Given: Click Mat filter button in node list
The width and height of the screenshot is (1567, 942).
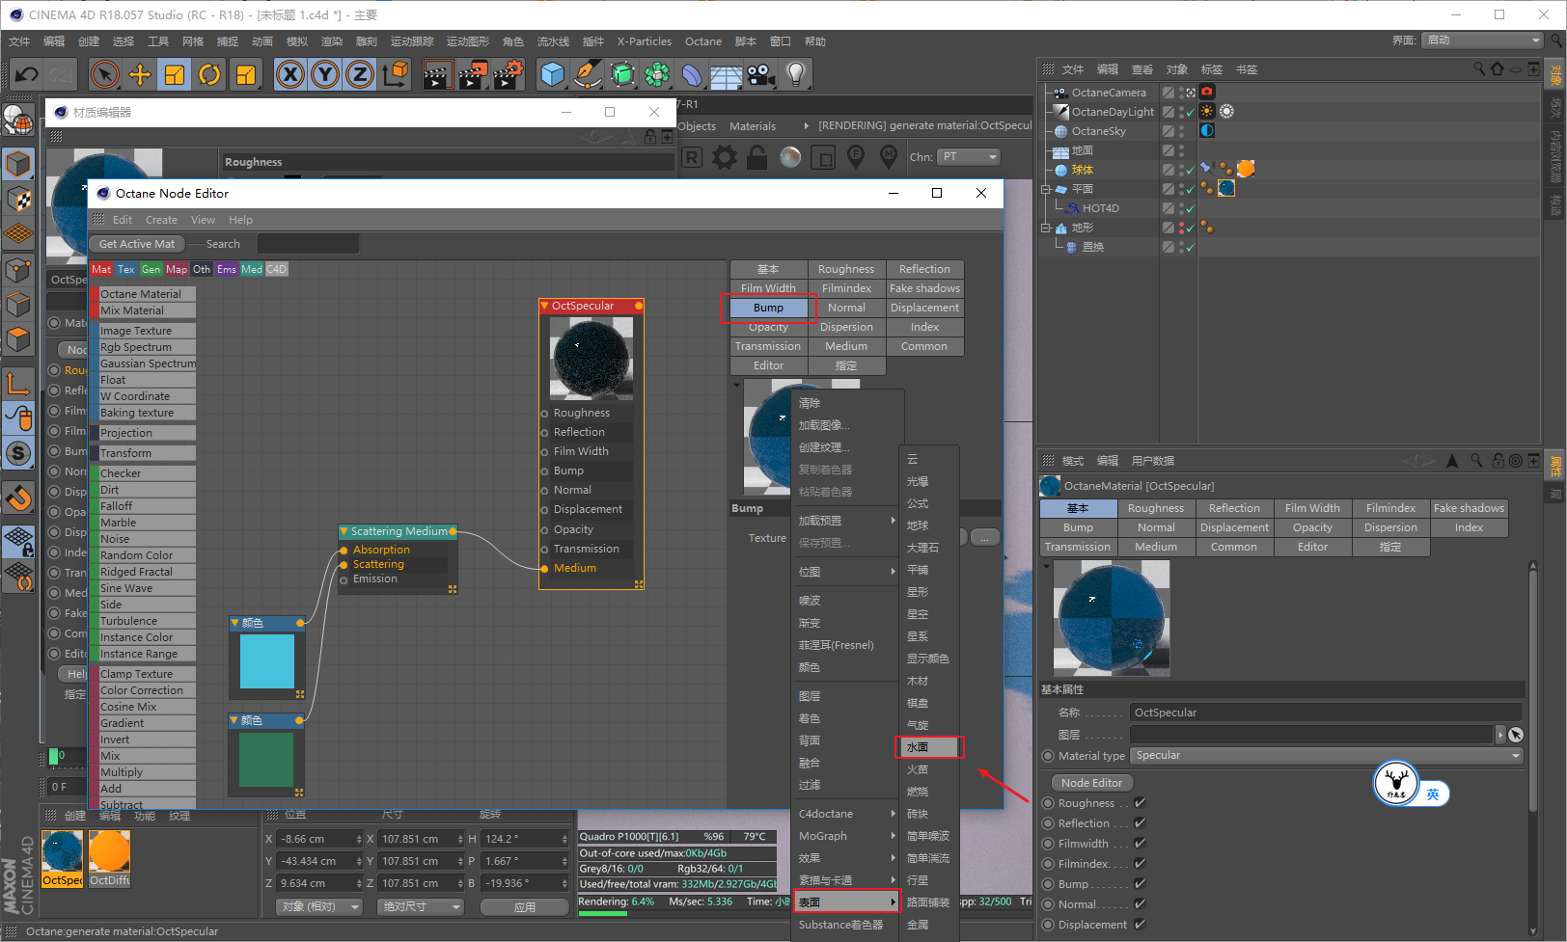Looking at the screenshot, I should [101, 269].
